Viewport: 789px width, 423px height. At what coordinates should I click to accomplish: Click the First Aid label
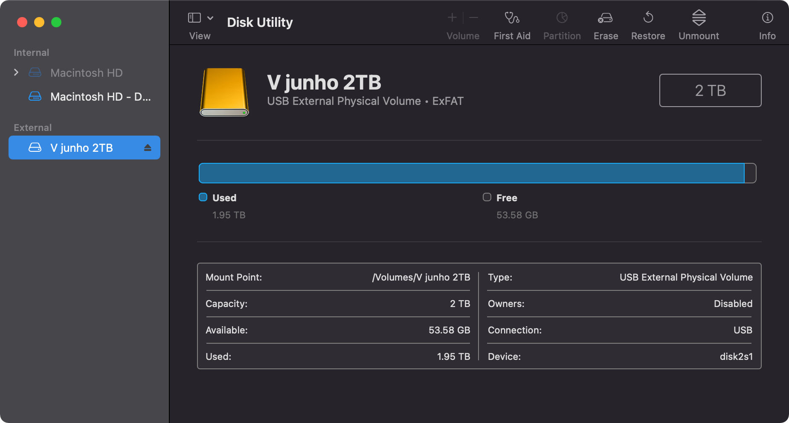pyautogui.click(x=512, y=36)
